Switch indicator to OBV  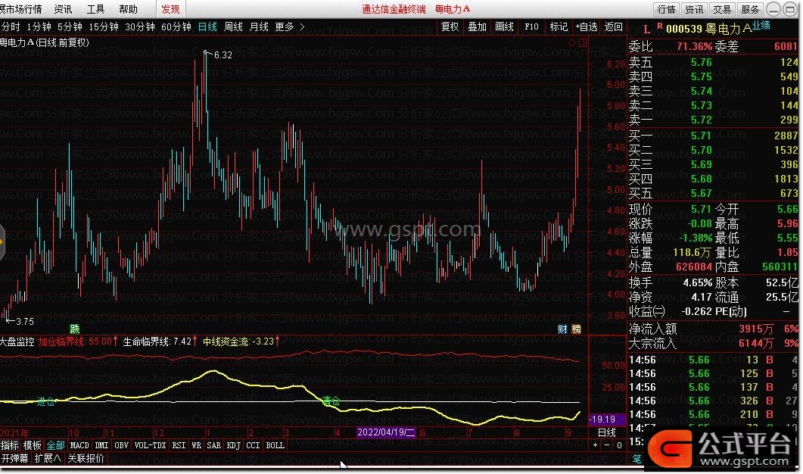pos(121,445)
